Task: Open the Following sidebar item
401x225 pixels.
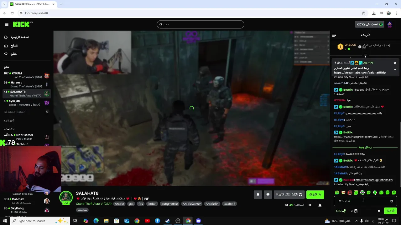Action: [x=10, y=54]
